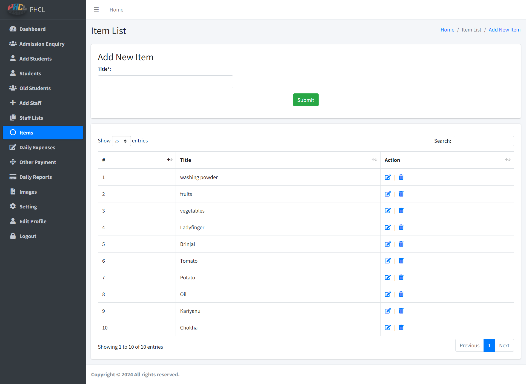Click the PHCL logo
Image resolution: width=526 pixels, height=384 pixels.
click(17, 9)
